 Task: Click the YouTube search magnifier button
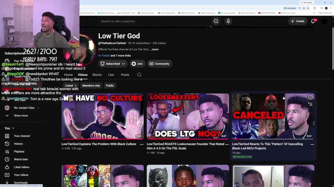(216, 21)
